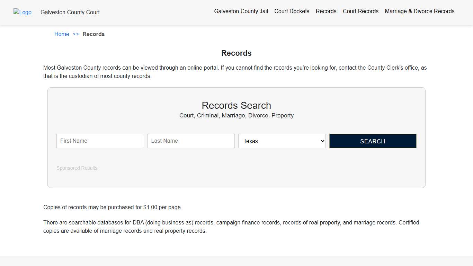Click the breadcrumb separator arrows
This screenshot has width=473, height=266.
click(x=76, y=34)
